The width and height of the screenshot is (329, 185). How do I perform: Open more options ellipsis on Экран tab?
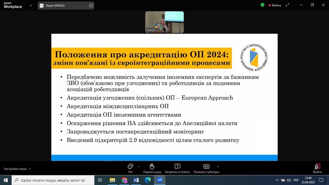(x=91, y=6)
